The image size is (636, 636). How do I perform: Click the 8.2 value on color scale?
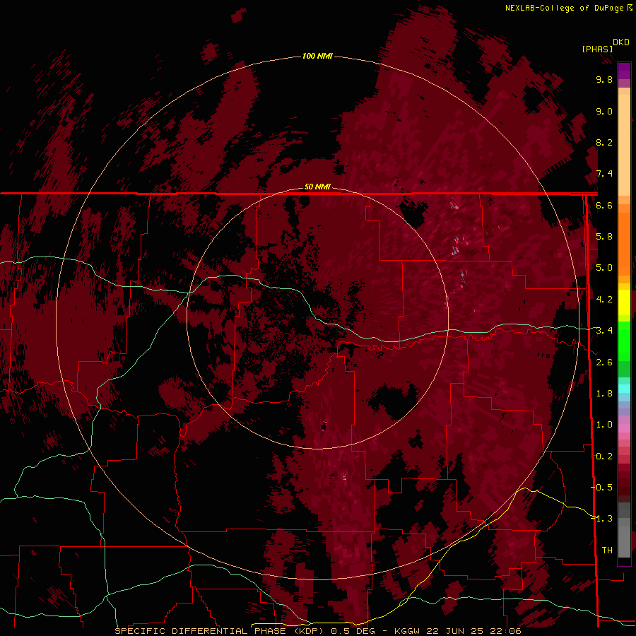point(604,142)
